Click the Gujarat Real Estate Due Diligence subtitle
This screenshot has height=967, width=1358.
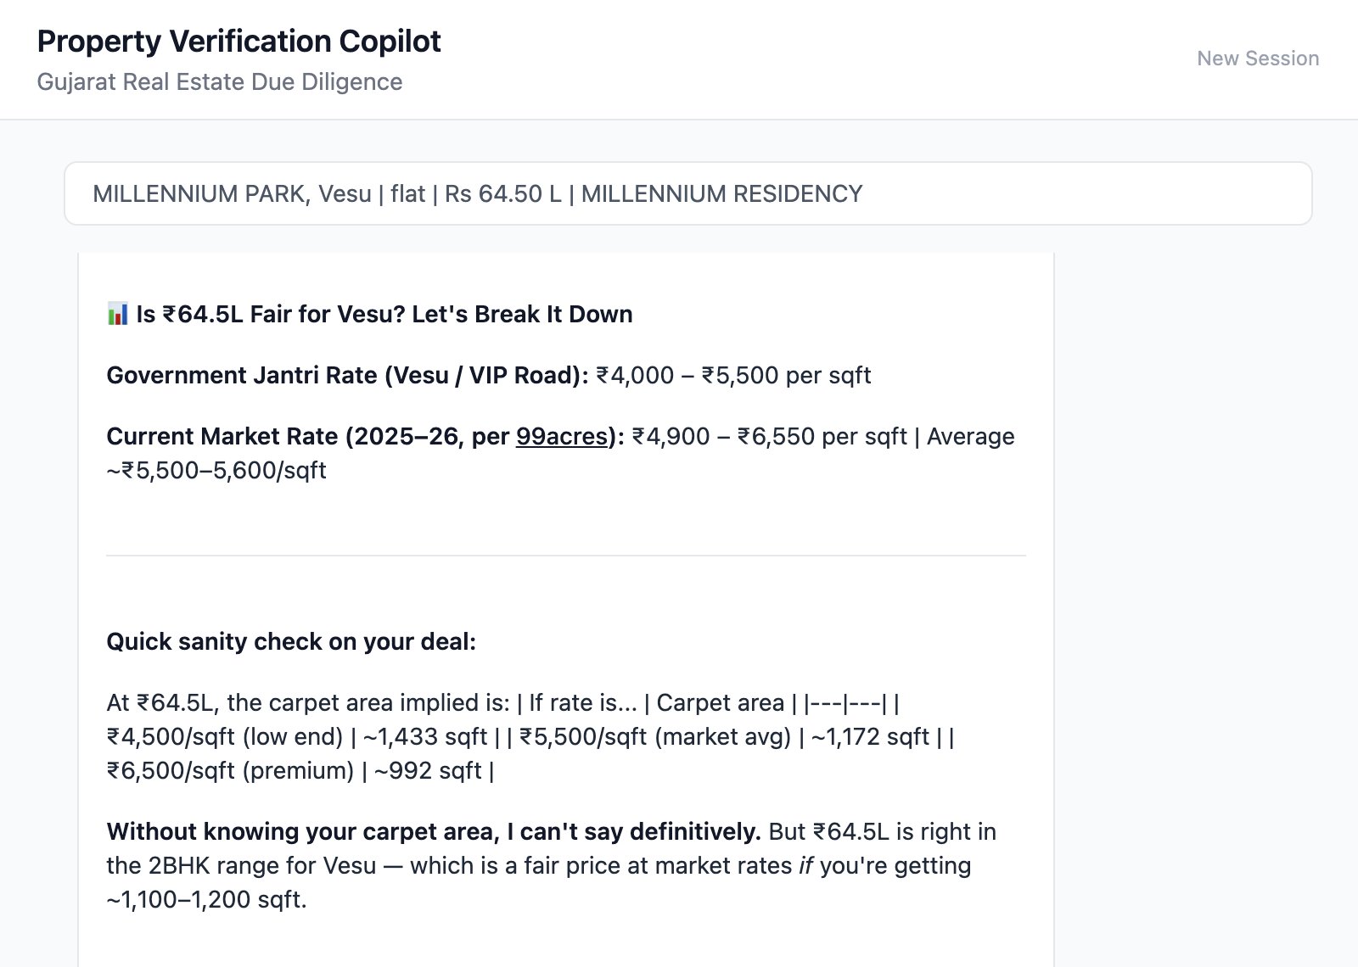pyautogui.click(x=220, y=82)
